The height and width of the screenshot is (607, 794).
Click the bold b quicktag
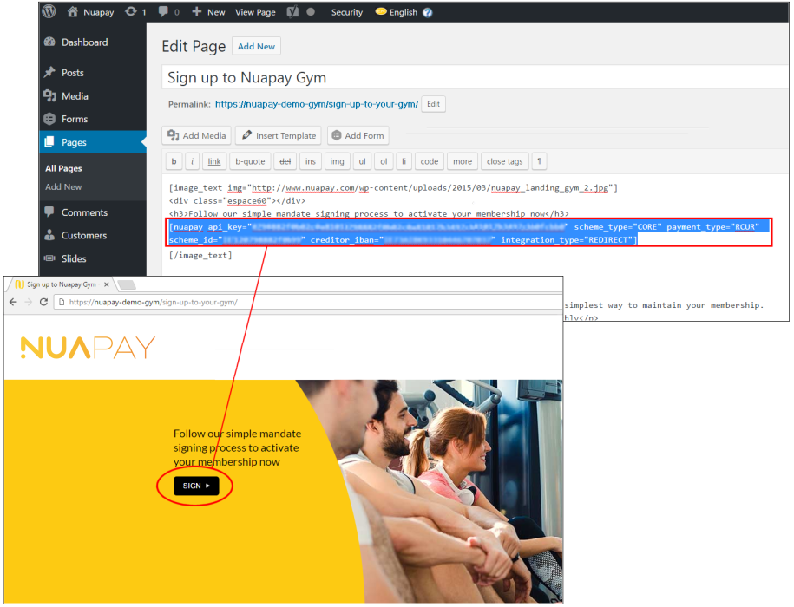click(x=174, y=161)
